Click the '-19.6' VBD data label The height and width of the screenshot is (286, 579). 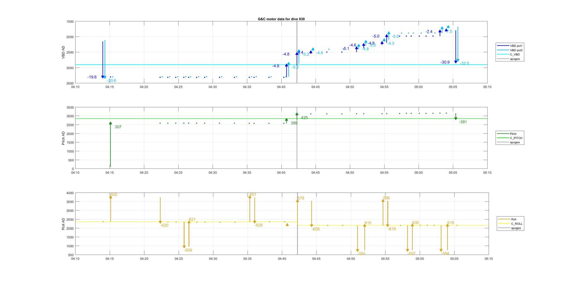click(x=92, y=77)
